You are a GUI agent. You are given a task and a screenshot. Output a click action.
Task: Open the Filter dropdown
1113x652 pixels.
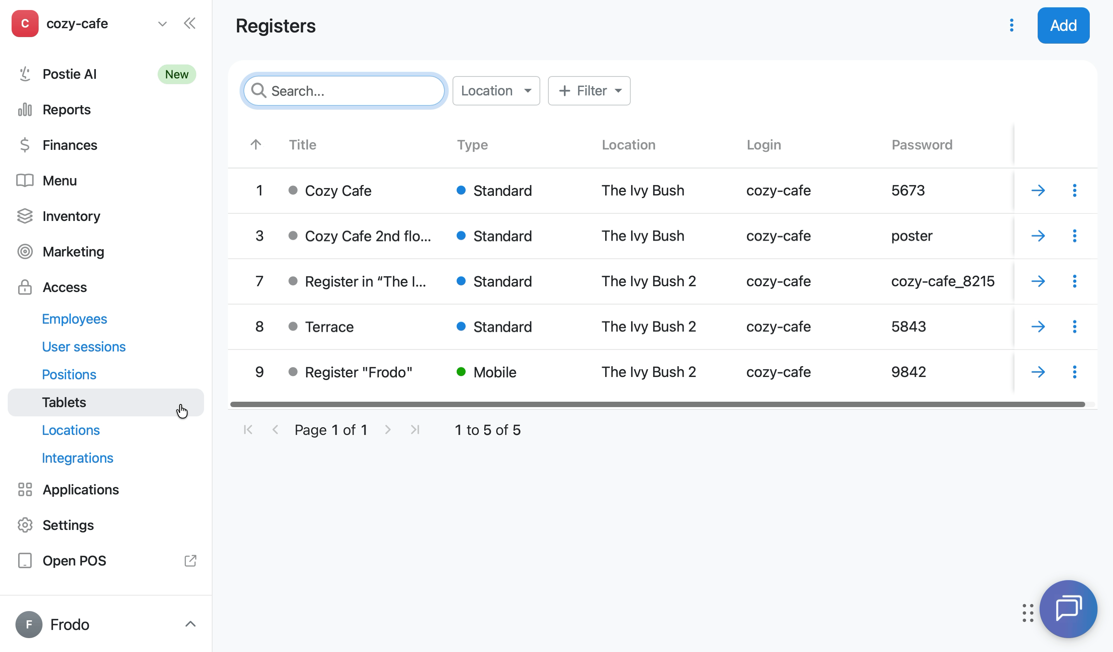(x=589, y=91)
